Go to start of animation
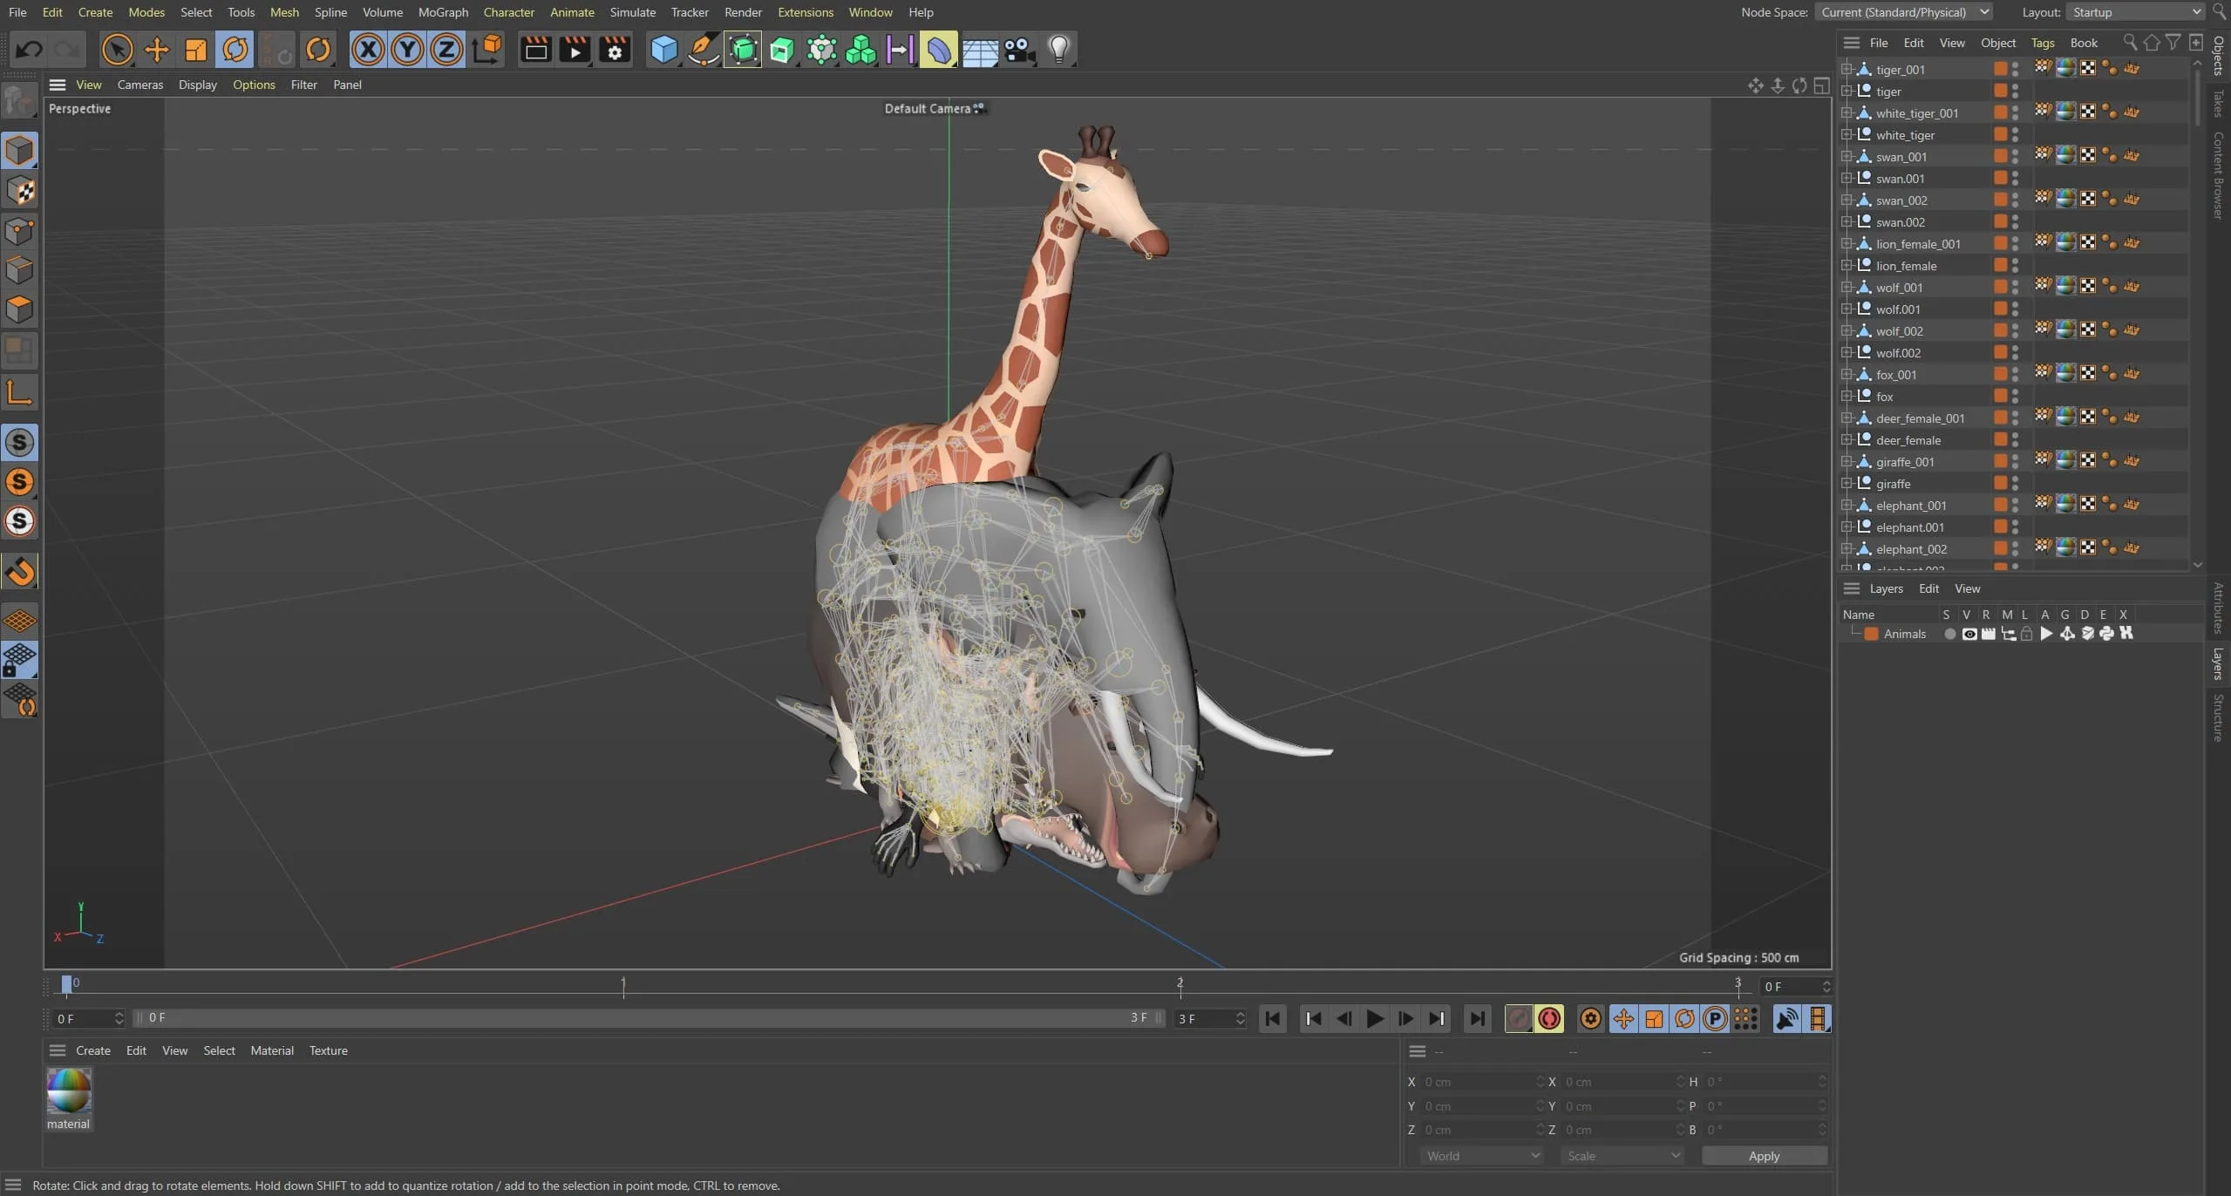 coord(1272,1018)
